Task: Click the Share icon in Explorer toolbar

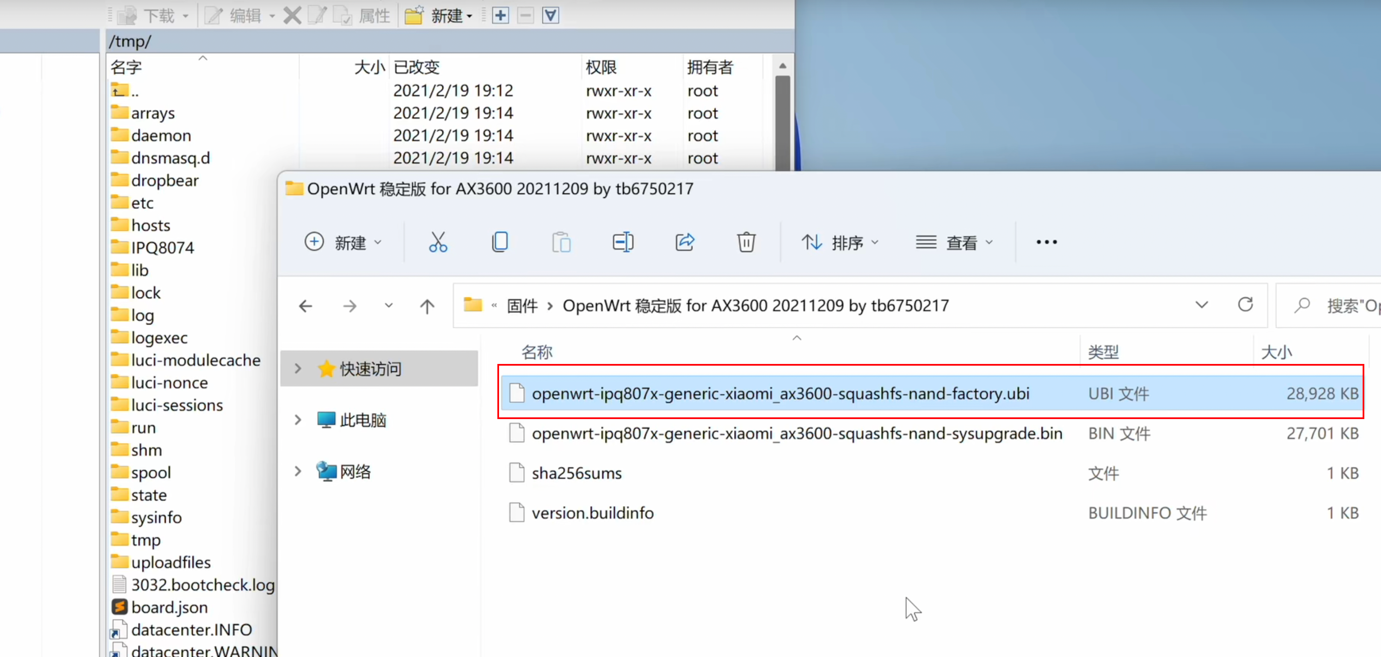Action: coord(685,242)
